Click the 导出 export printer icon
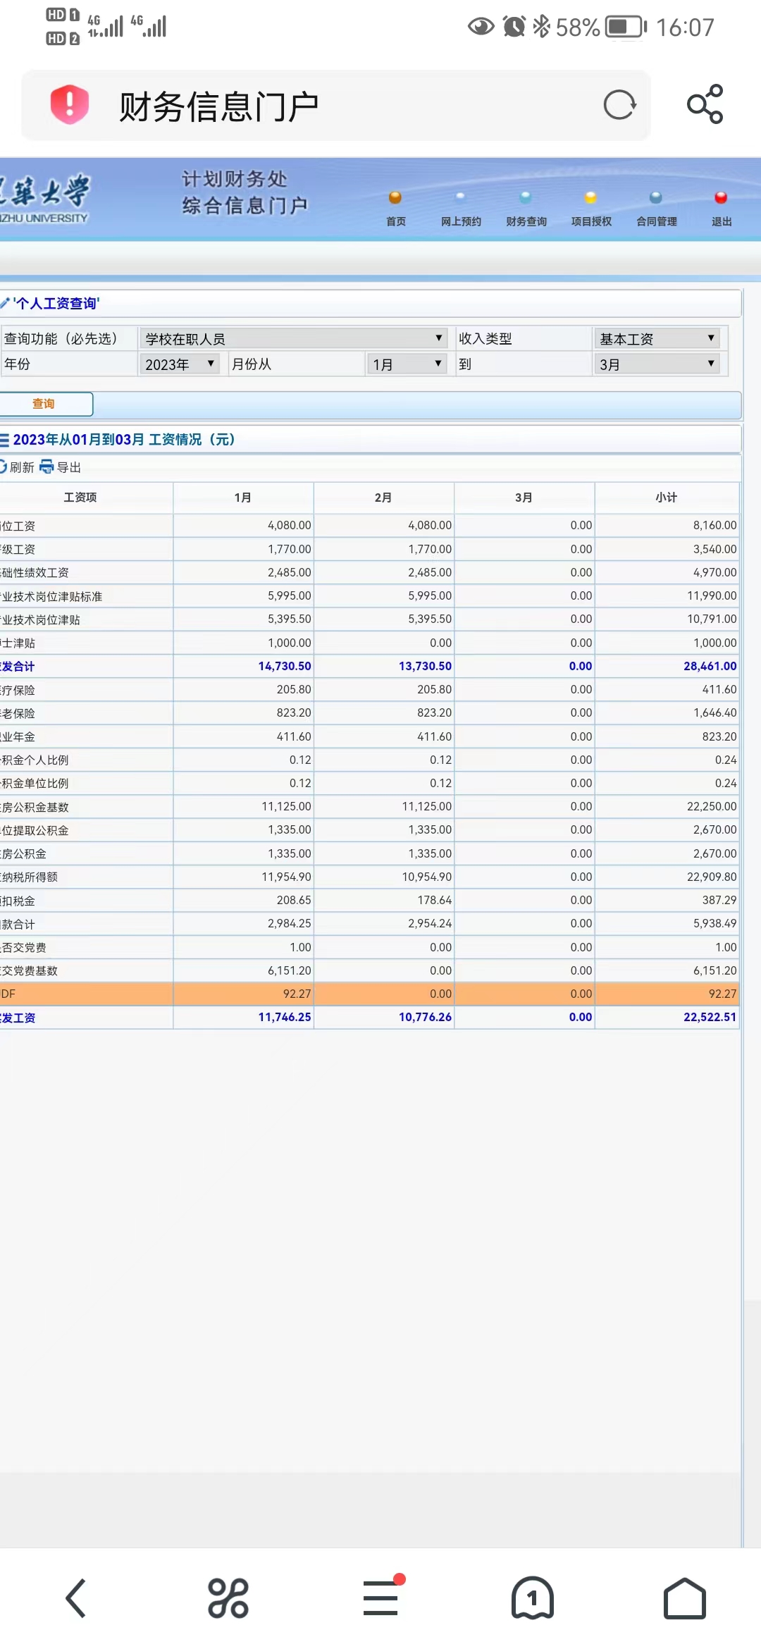The width and height of the screenshot is (761, 1649). coord(47,467)
